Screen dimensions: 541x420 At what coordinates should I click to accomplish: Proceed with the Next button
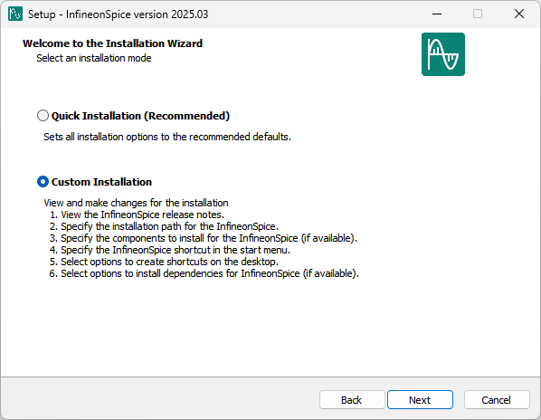(420, 400)
